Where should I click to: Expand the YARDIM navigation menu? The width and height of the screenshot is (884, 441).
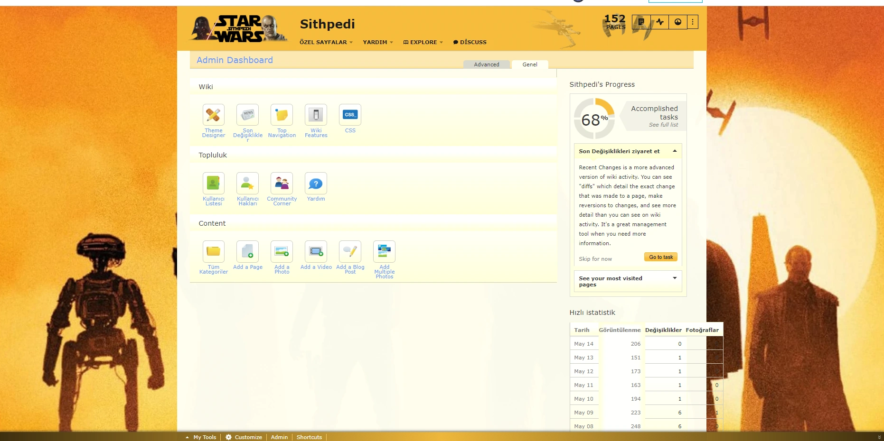pyautogui.click(x=378, y=42)
